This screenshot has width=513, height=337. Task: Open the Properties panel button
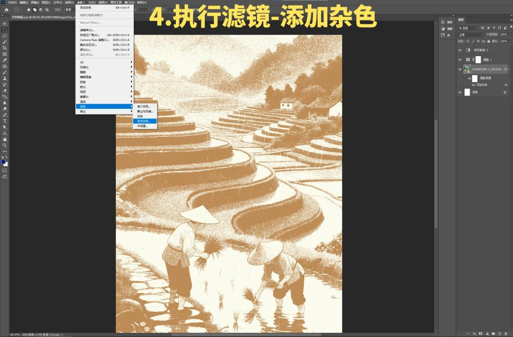446,22
